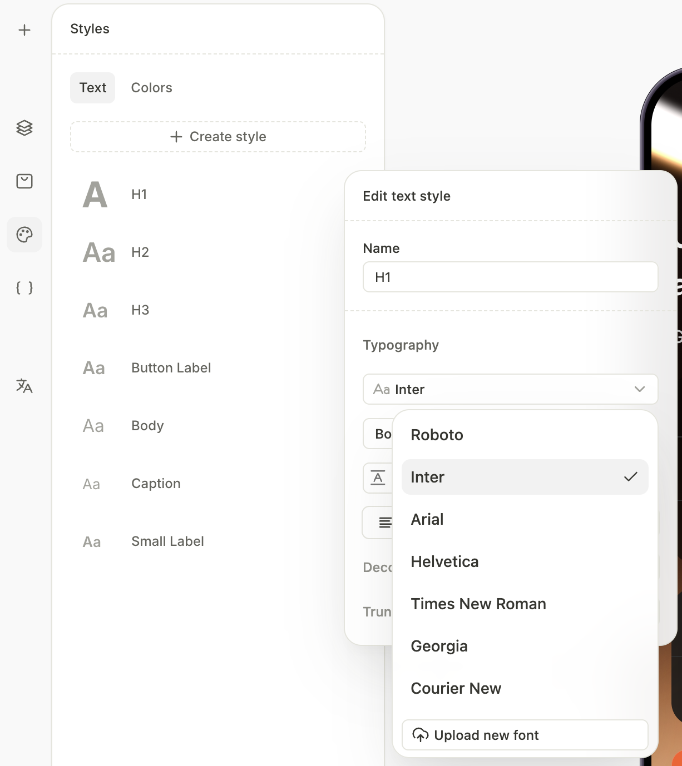682x766 pixels.
Task: Switch to the Colors tab
Action: 152,88
